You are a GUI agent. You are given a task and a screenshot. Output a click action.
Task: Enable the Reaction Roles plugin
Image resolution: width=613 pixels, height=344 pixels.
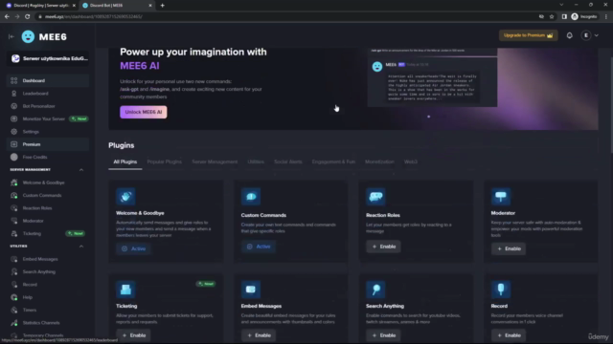[383, 247]
